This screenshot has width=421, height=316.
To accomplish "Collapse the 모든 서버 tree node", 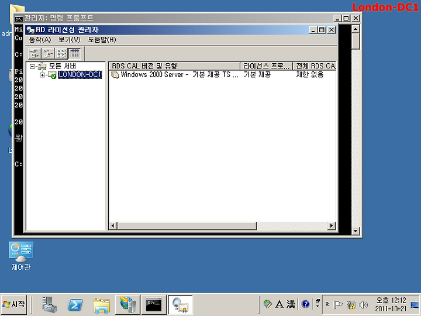I will 32,66.
